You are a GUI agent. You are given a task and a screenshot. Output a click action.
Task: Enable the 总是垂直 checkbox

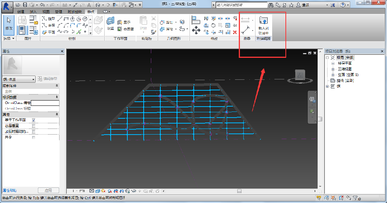[x=33, y=126]
